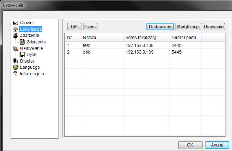Click the Numer portu column header
The width and height of the screenshot is (232, 151).
[x=185, y=38]
